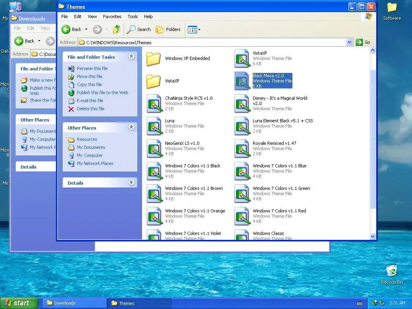Expand the Address bar dropdown in Themes
The width and height of the screenshot is (412, 309).
349,42
